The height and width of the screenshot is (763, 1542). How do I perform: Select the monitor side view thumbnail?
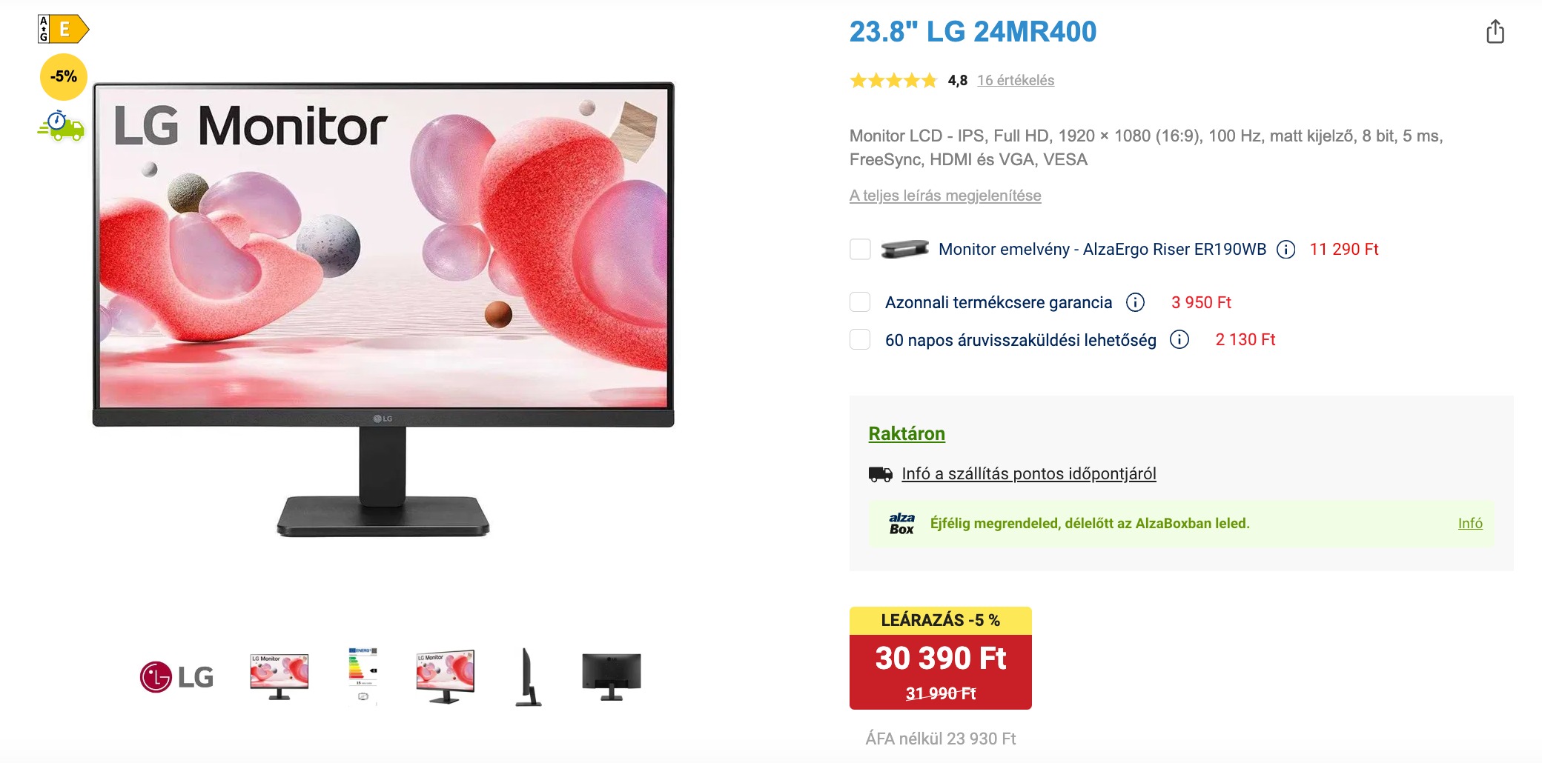(x=528, y=676)
